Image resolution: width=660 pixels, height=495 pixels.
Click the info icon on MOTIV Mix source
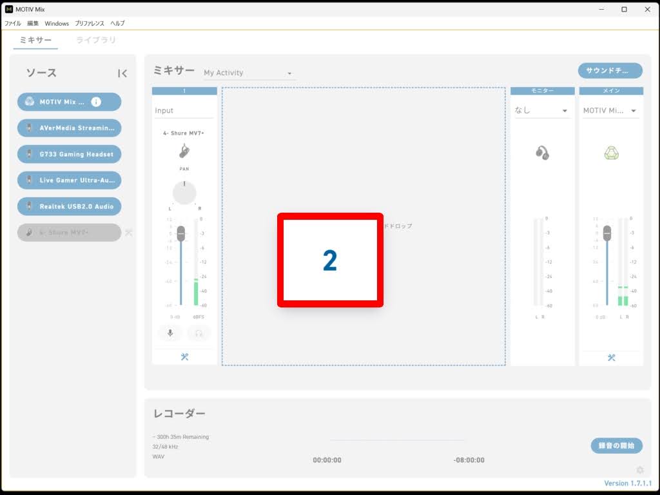coord(96,102)
